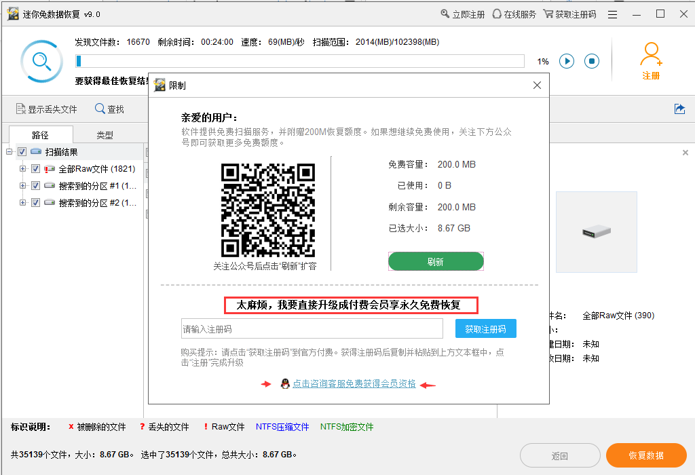The image size is (695, 475).
Task: Toggle the checkbox for 搜索到的分区 #2
Action: click(35, 202)
